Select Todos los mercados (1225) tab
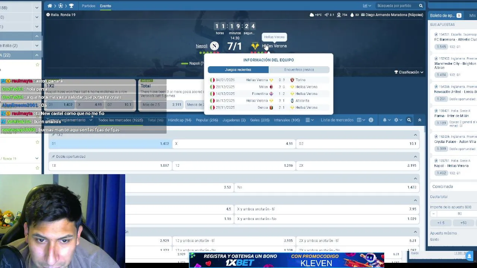The width and height of the screenshot is (477, 268). [120, 120]
